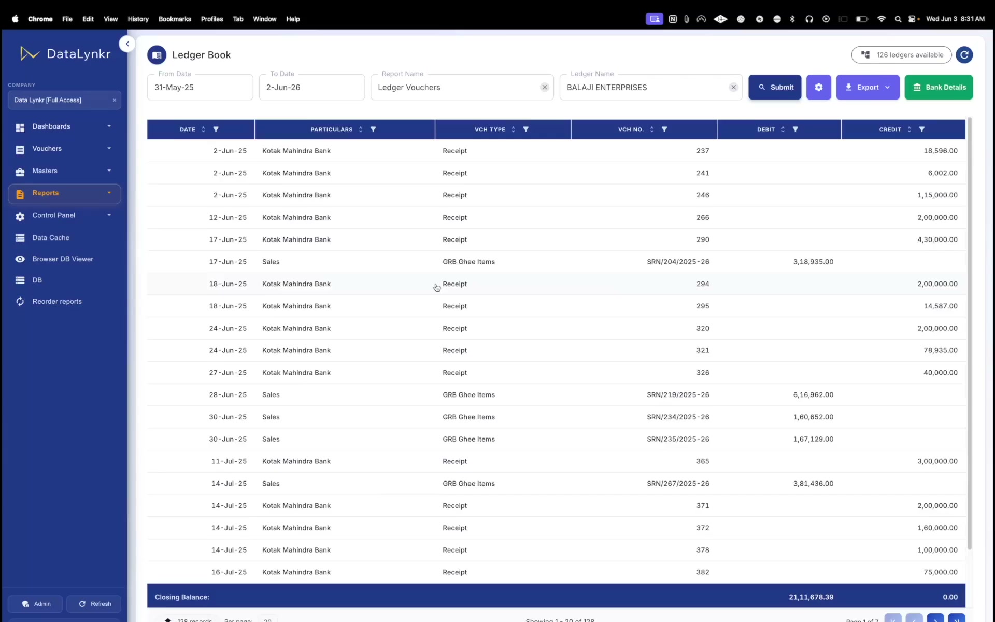
Task: Click the Ledger Book page icon
Action: tap(157, 55)
